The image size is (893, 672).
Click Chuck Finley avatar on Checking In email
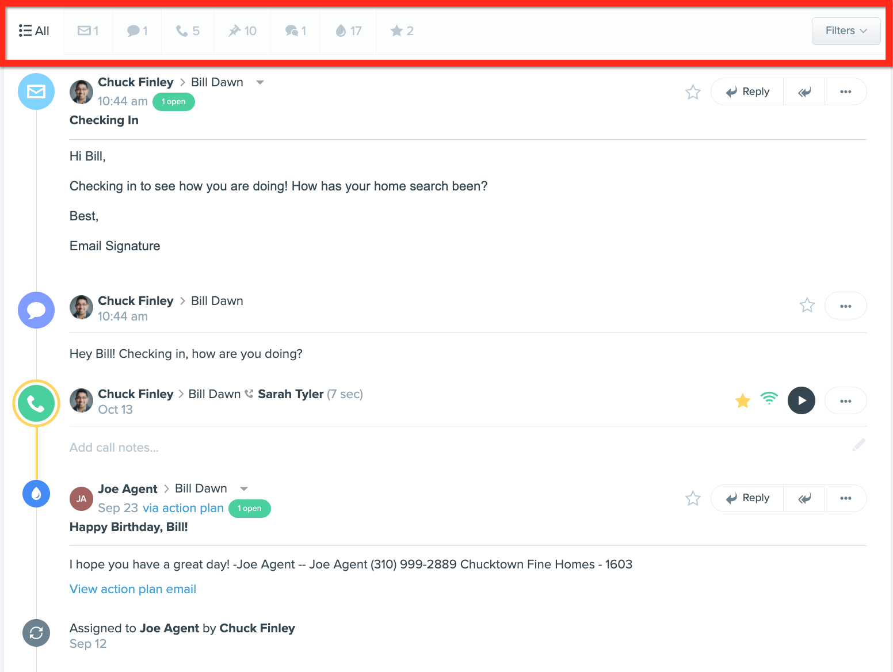pos(81,92)
